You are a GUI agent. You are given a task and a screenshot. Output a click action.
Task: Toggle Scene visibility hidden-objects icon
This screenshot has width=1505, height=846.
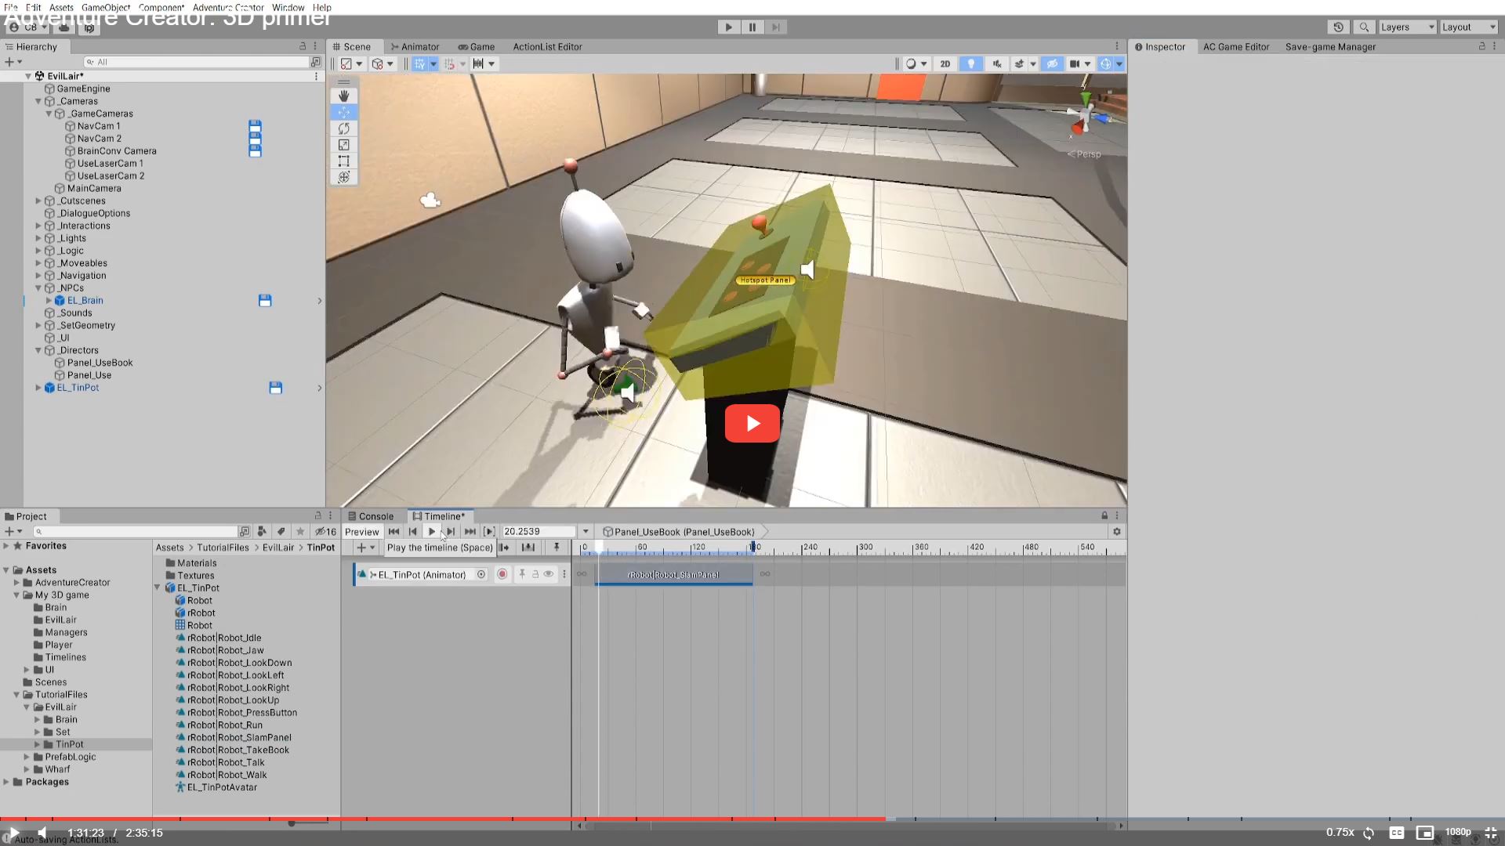click(1052, 64)
